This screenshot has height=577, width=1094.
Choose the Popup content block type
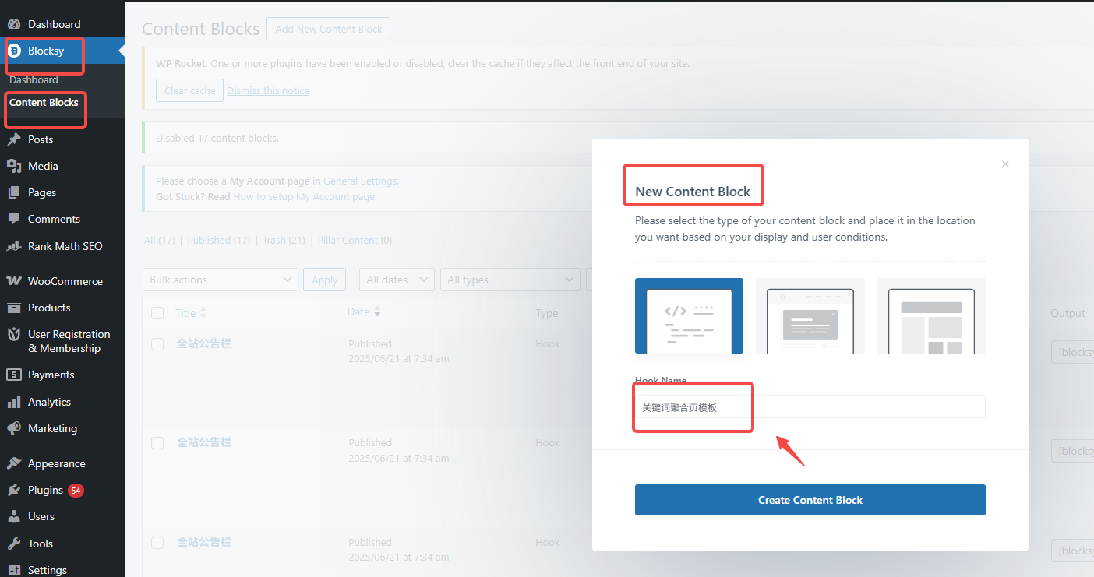click(x=810, y=315)
